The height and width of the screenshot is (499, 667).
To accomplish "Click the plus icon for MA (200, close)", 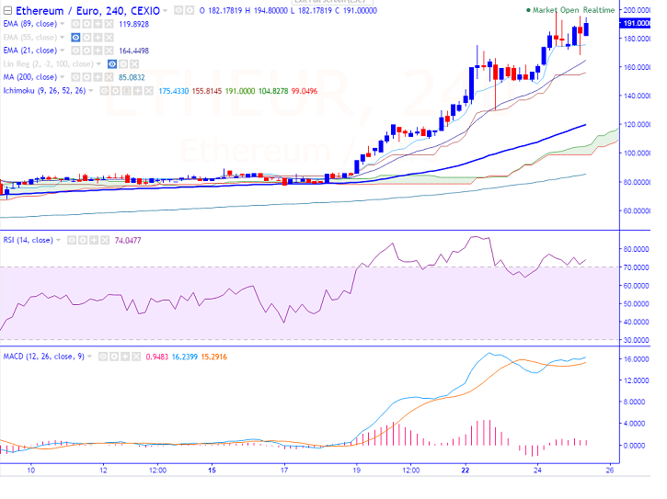I will (98, 77).
